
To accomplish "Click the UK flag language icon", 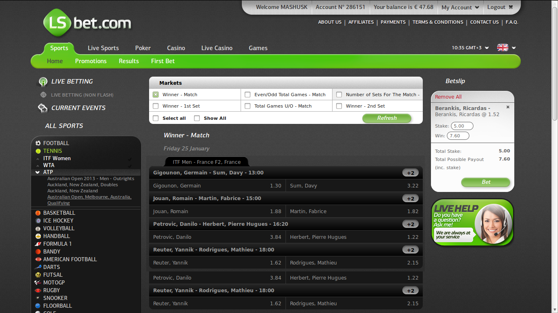I will click(x=502, y=48).
